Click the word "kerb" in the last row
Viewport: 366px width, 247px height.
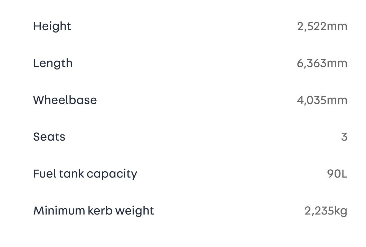100,210
